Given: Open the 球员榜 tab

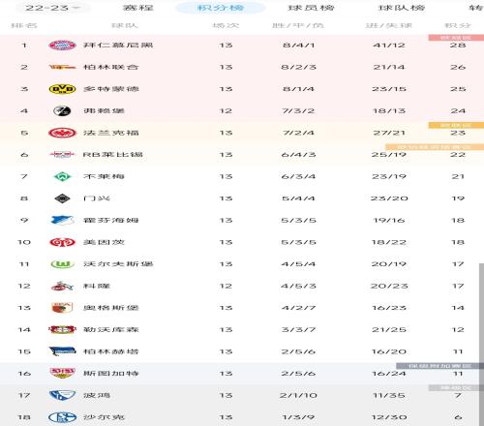Looking at the screenshot, I should (311, 8).
